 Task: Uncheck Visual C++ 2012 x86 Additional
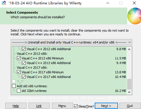pos(24,49)
